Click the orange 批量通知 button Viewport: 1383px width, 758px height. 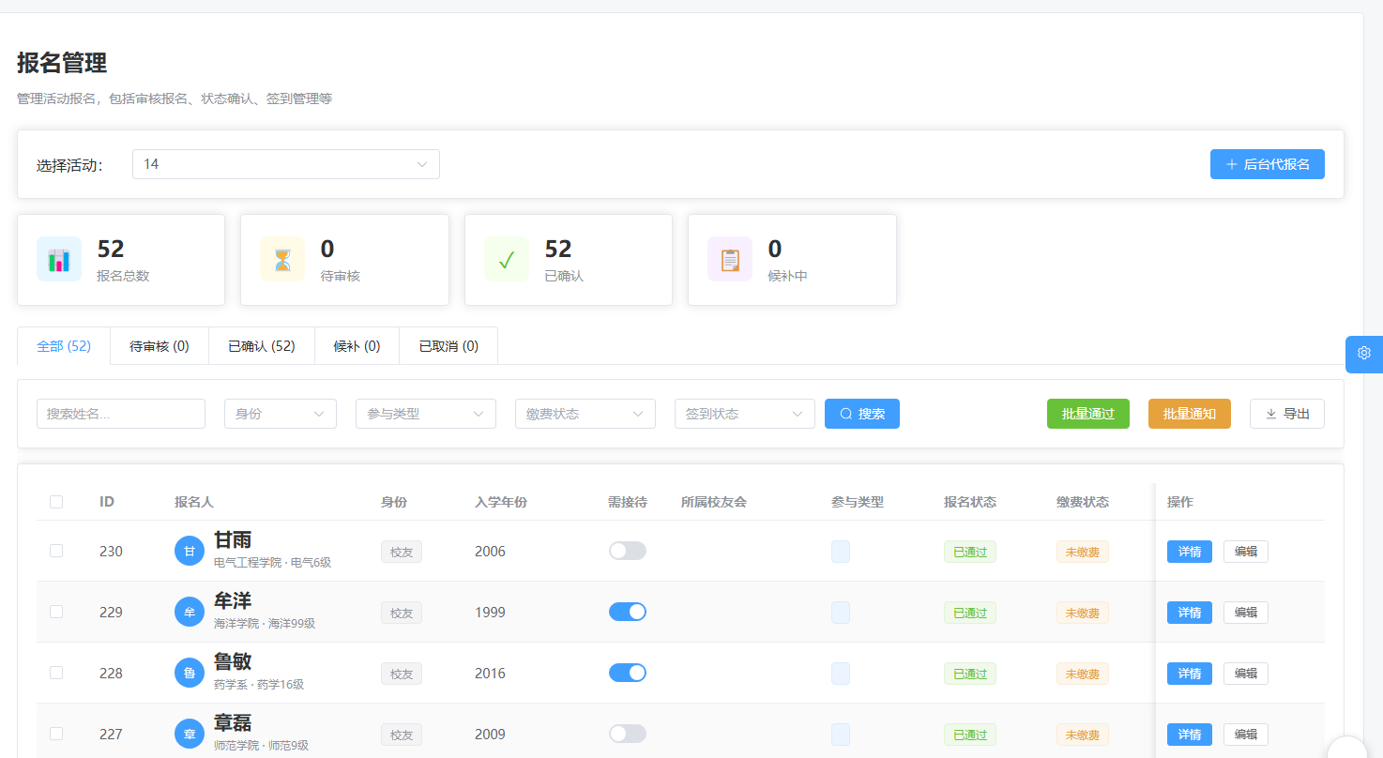(1190, 414)
